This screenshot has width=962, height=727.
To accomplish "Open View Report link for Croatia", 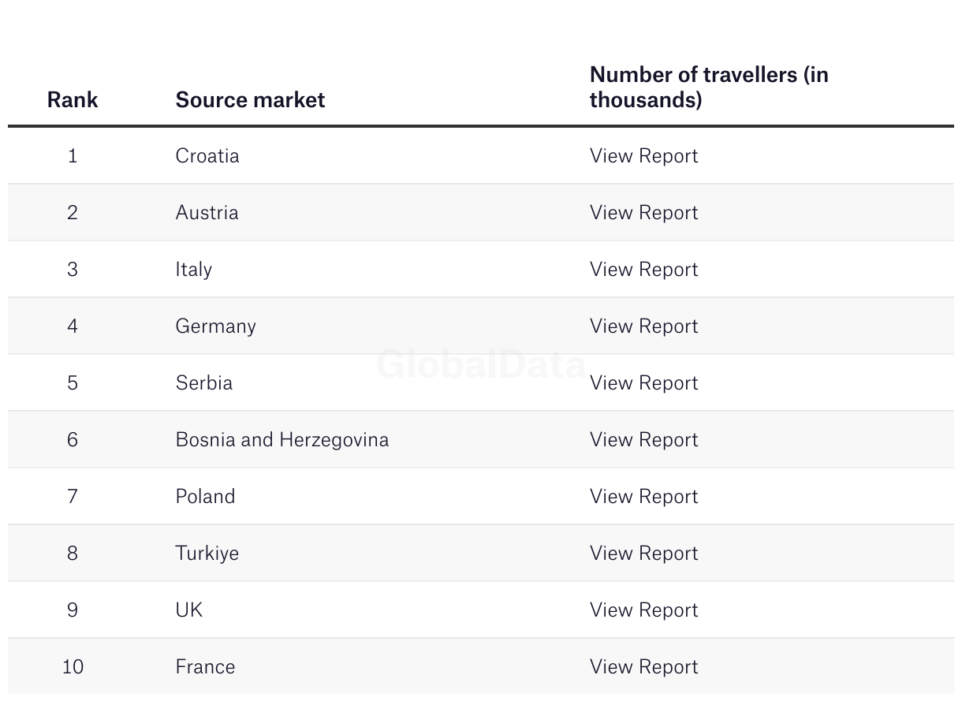I will tap(643, 156).
